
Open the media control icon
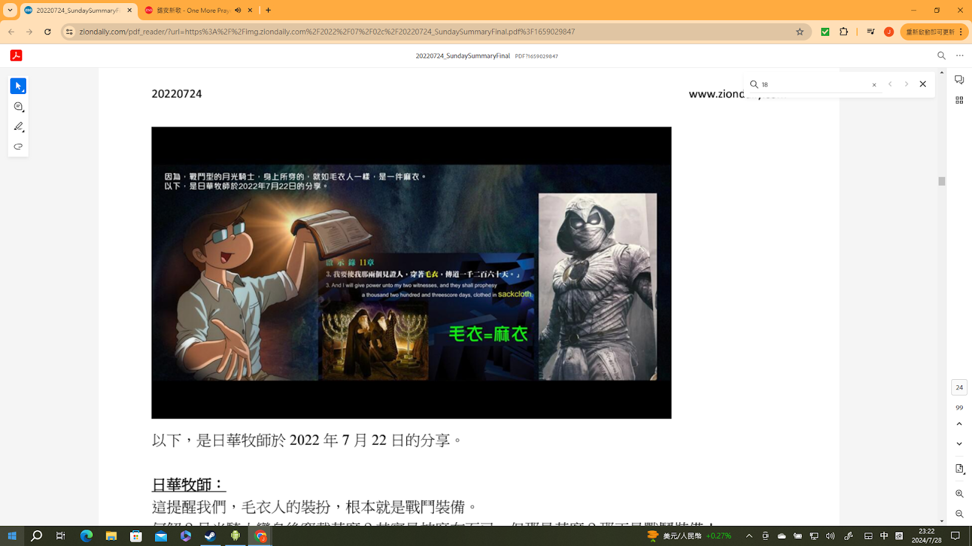[871, 32]
